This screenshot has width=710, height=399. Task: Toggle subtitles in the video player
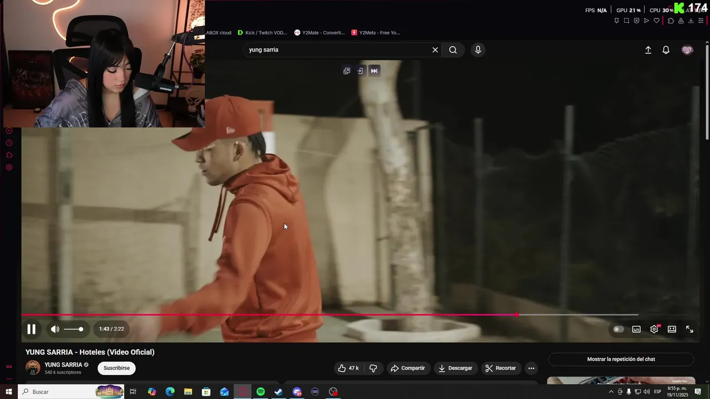tap(636, 329)
